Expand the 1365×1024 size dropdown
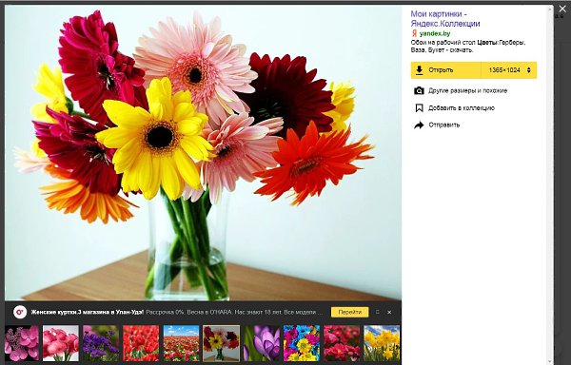This screenshot has height=365, width=571. coord(509,70)
